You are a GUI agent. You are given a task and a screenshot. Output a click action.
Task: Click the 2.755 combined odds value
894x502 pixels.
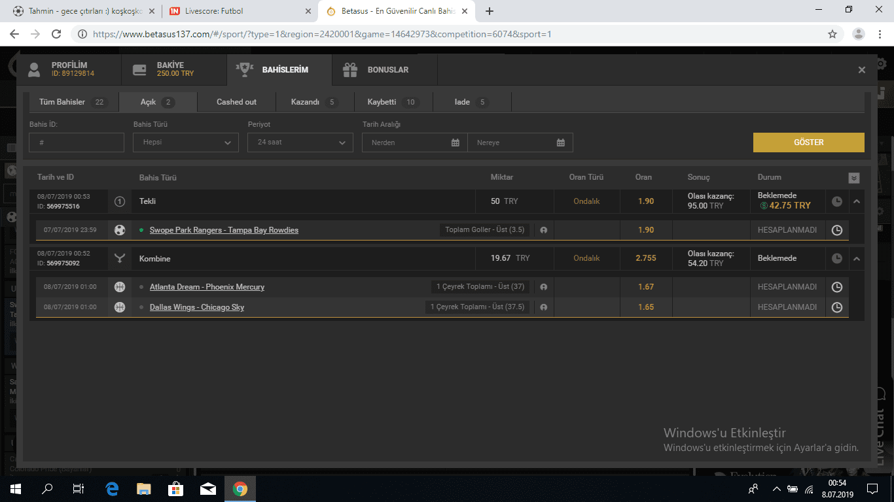coord(645,258)
